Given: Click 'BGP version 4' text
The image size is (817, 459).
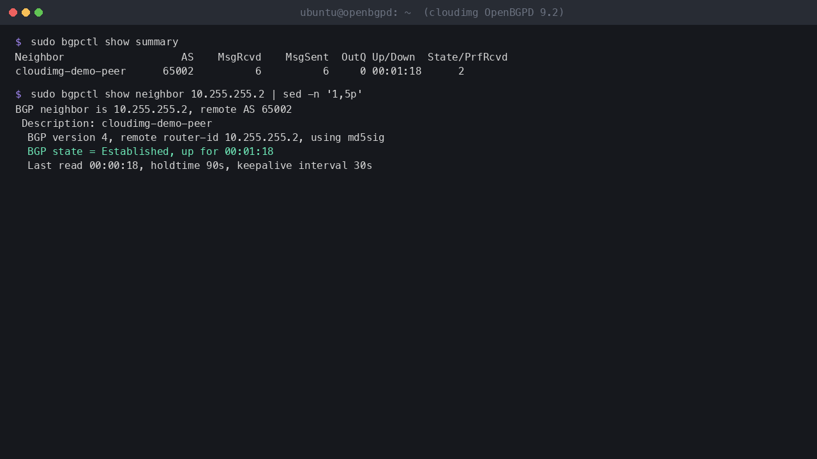Looking at the screenshot, I should point(68,138).
